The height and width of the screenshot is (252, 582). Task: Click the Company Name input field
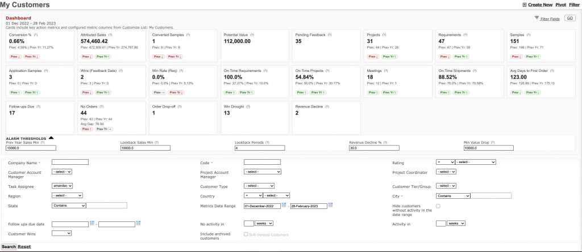(70, 162)
